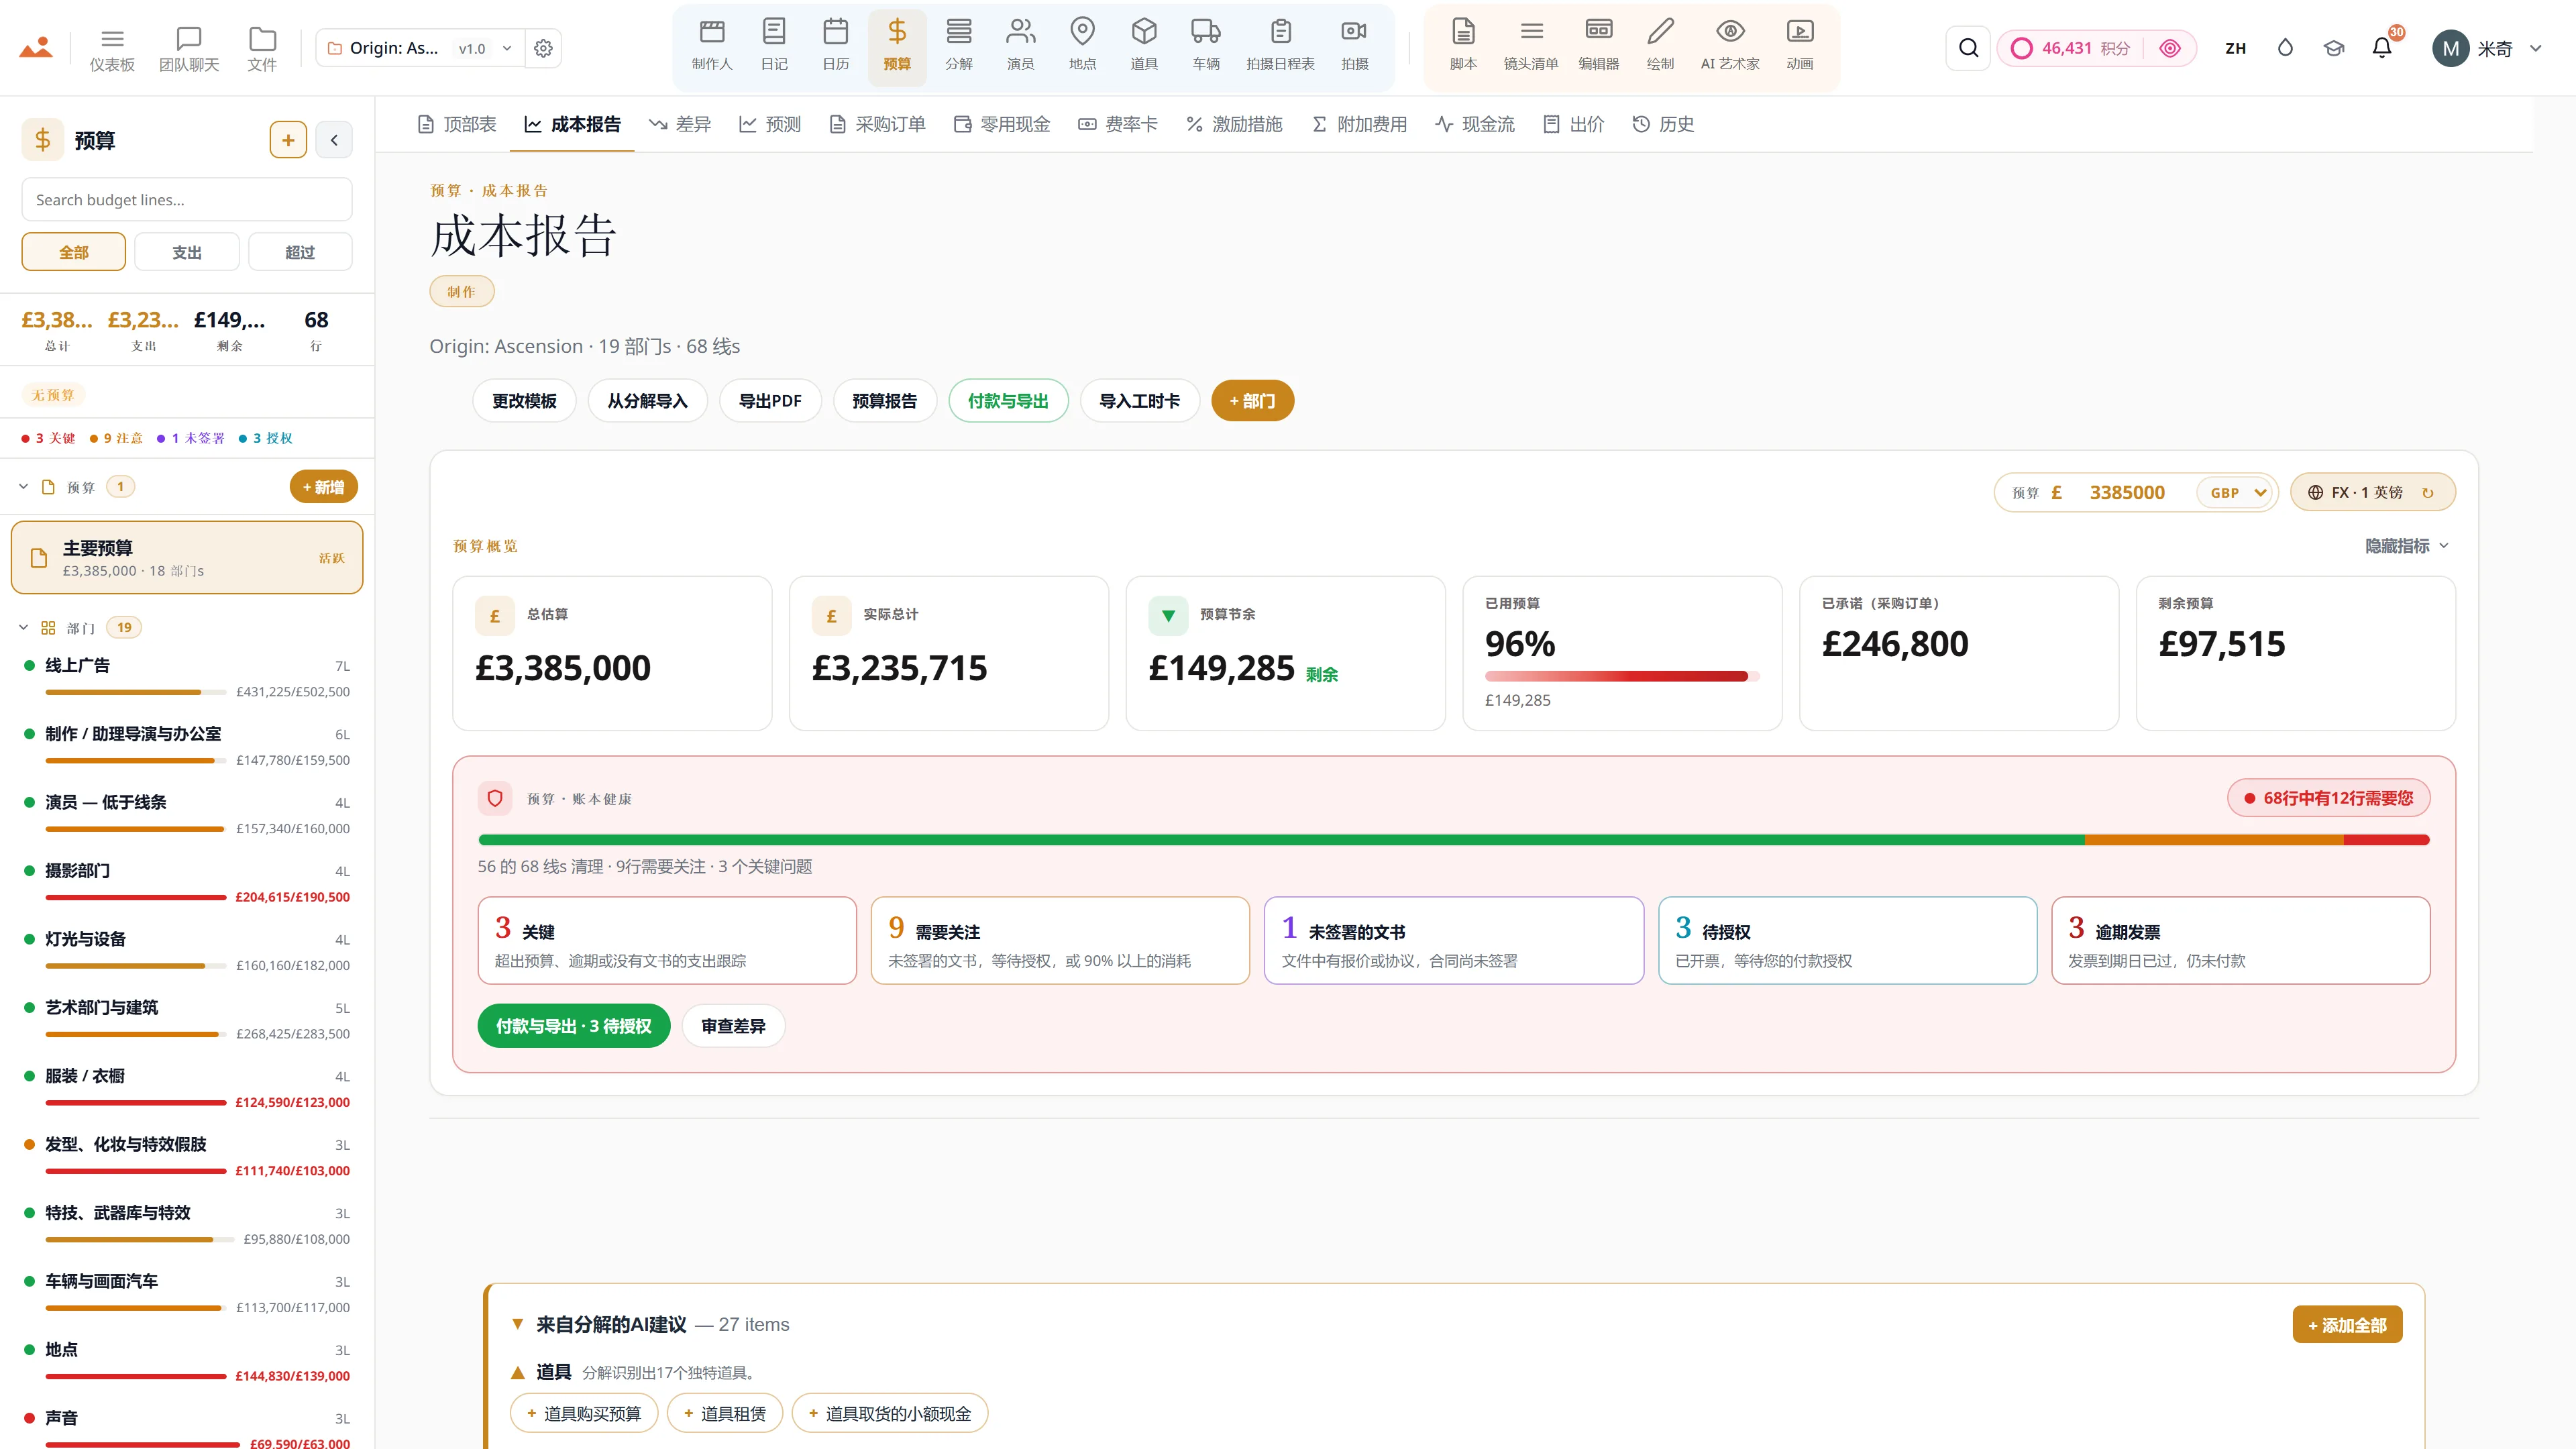Open the 拍摄日程表 clipboard icon
2576x1449 pixels.
1281,46
